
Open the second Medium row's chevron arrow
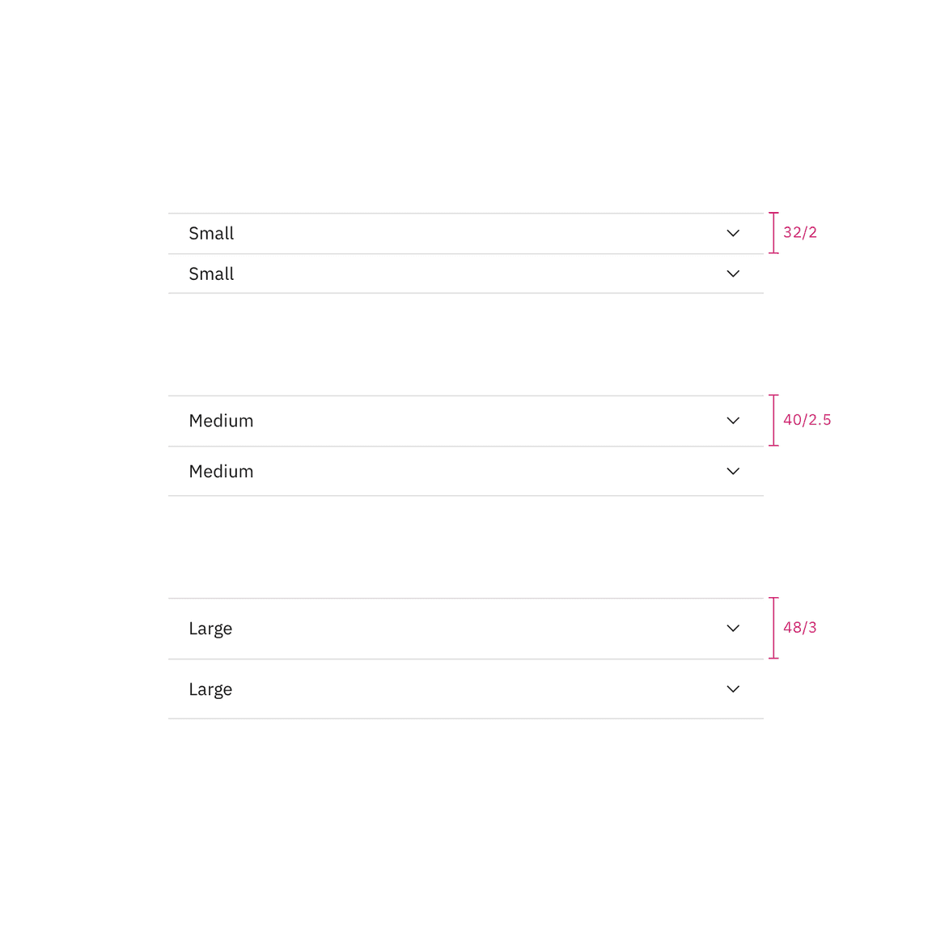point(733,472)
